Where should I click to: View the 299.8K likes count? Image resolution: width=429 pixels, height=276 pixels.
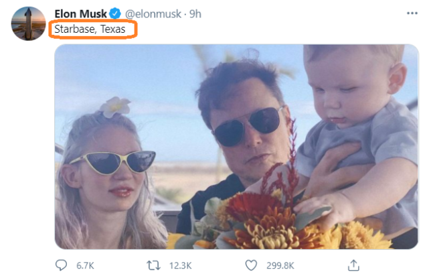pos(280,265)
